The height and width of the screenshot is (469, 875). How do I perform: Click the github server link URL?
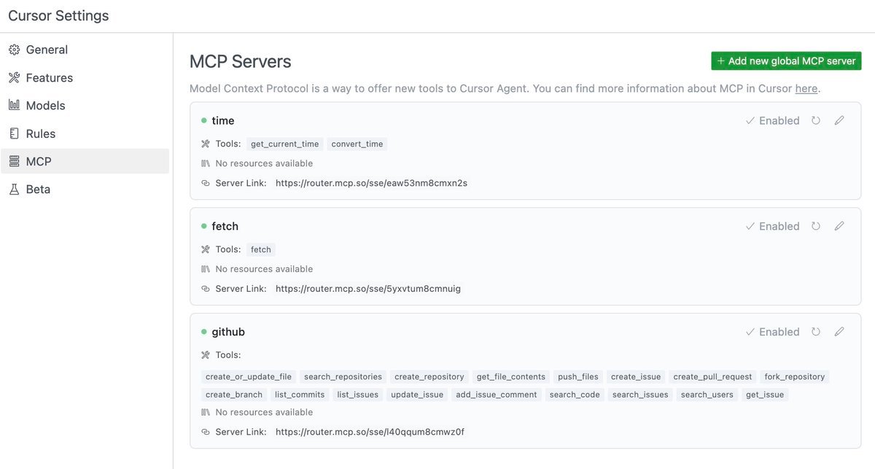click(370, 432)
